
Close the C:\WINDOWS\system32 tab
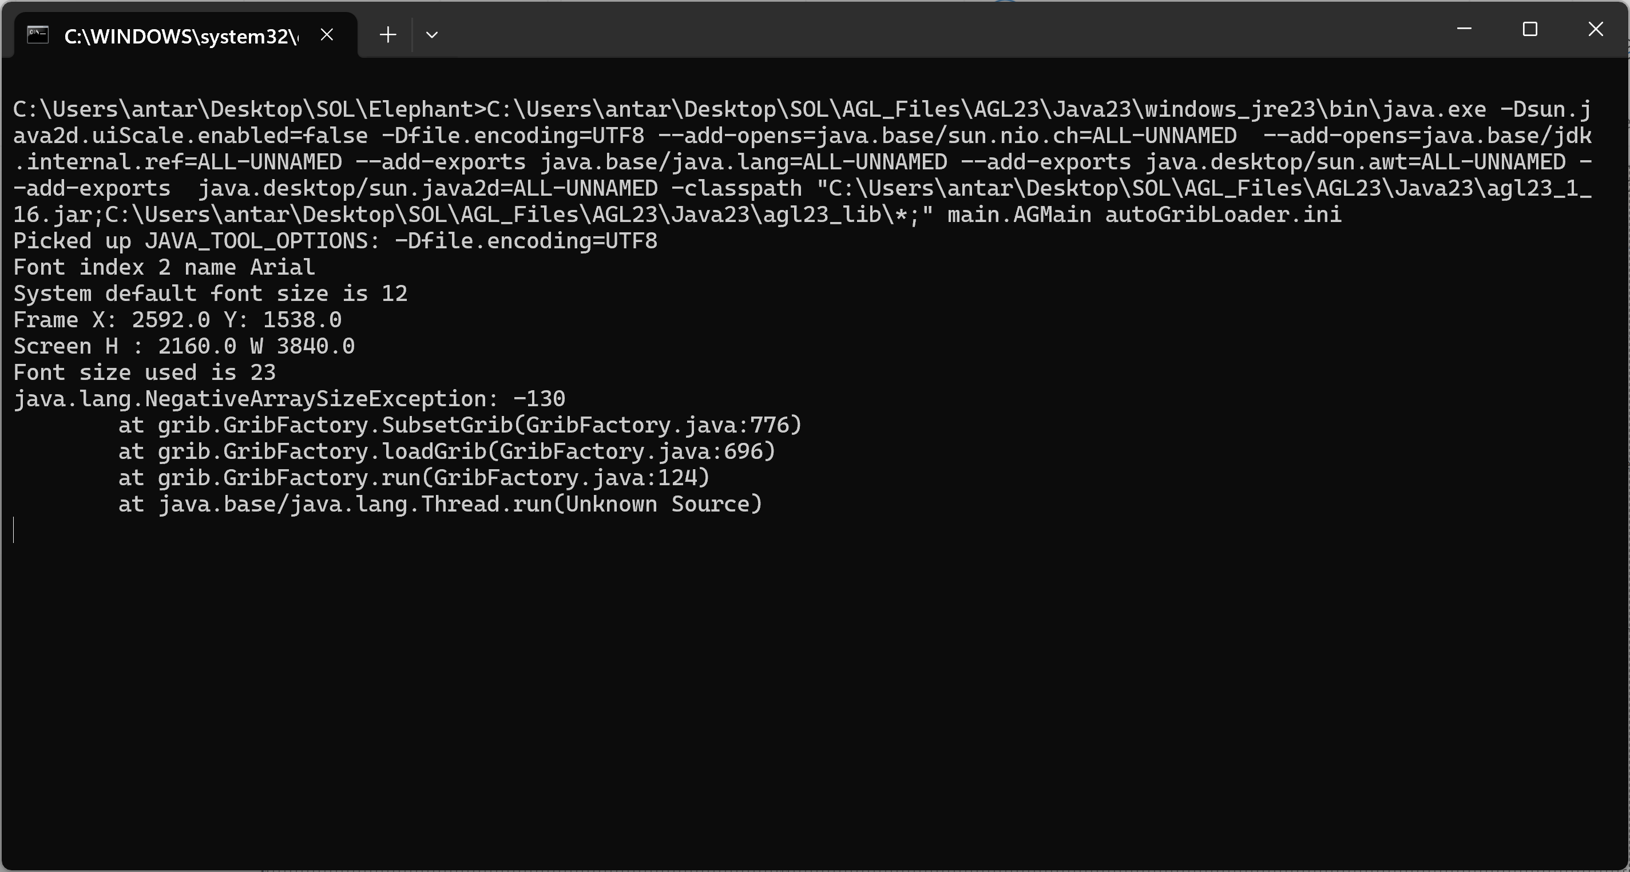[x=327, y=35]
